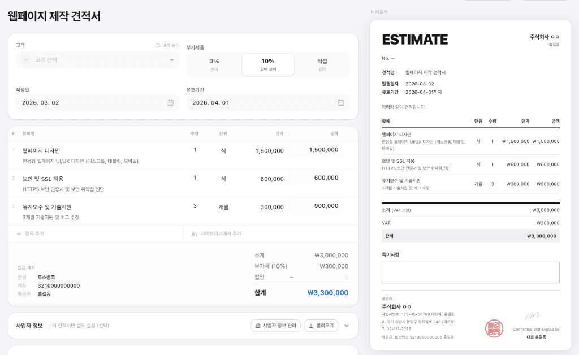Open the 유효기간 calendar picker icon
The image size is (579, 355).
(x=341, y=103)
